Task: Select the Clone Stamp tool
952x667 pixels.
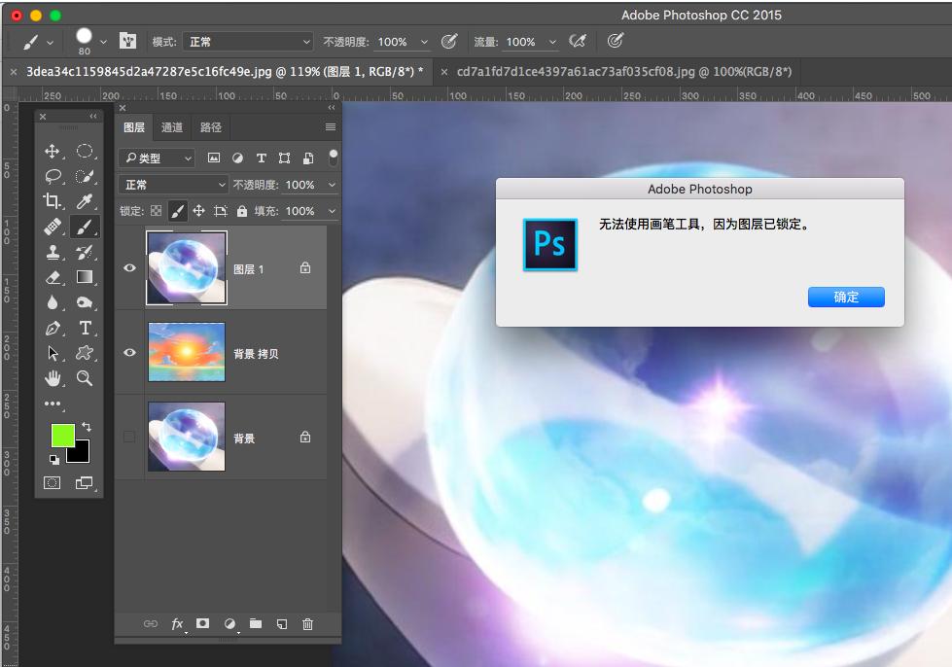Action: point(53,252)
